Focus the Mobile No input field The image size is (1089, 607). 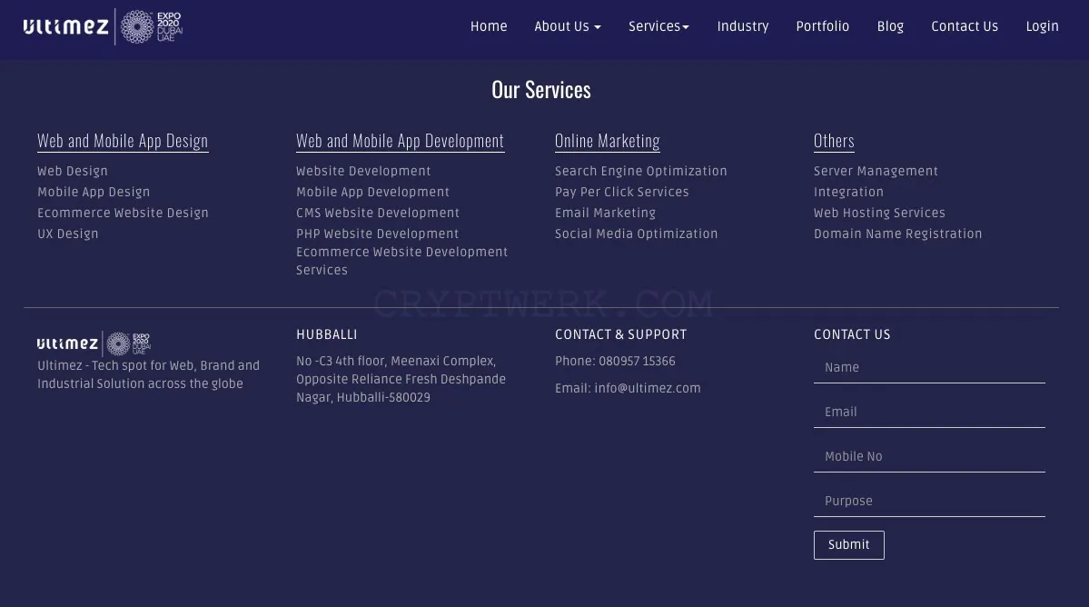(x=929, y=457)
